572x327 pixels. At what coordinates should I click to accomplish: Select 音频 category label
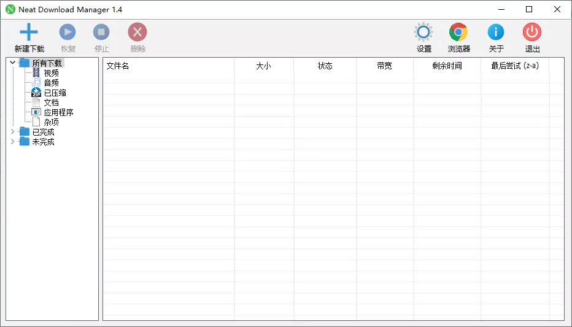[51, 83]
